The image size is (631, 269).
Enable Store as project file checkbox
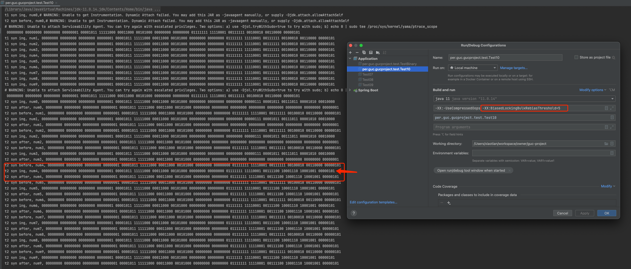[x=576, y=57]
